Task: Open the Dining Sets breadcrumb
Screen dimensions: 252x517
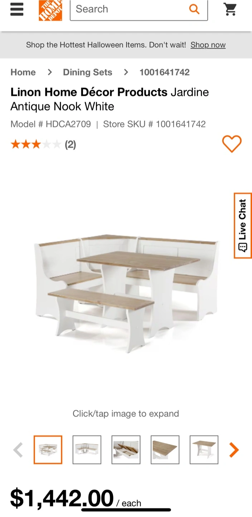Action: pyautogui.click(x=88, y=72)
